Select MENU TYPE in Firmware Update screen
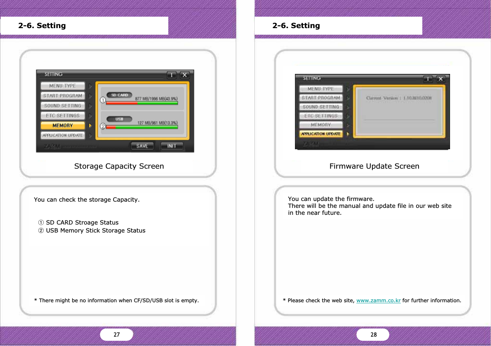Image resolution: width=491 pixels, height=346 pixels. 321,89
